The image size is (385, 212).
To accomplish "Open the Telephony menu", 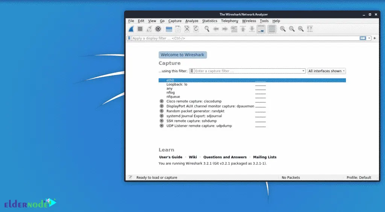I will click(x=230, y=21).
